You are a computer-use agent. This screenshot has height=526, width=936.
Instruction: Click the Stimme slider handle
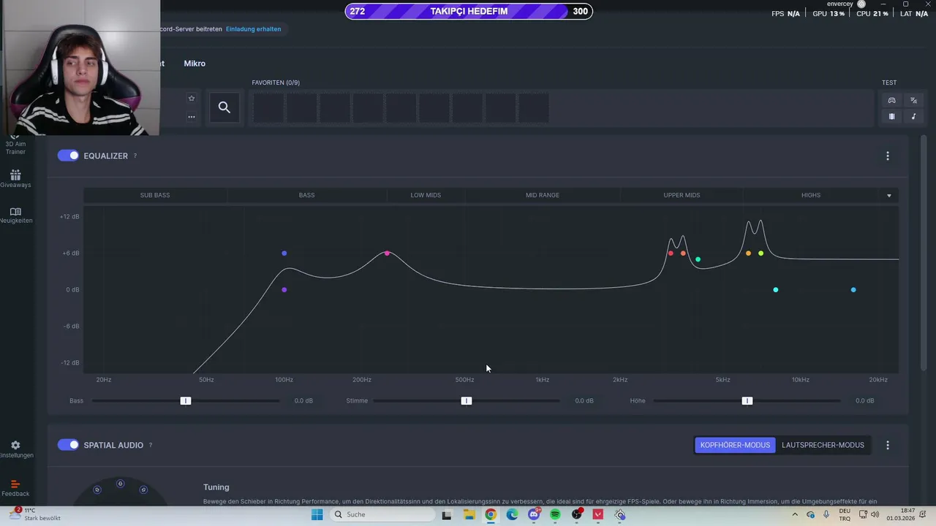[x=467, y=401]
